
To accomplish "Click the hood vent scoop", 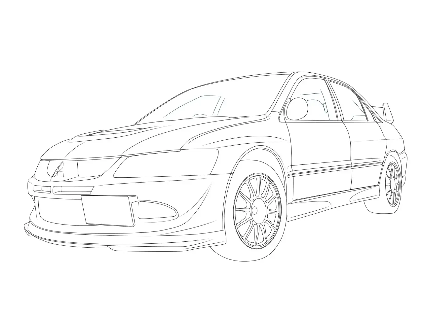I will 99,133.
